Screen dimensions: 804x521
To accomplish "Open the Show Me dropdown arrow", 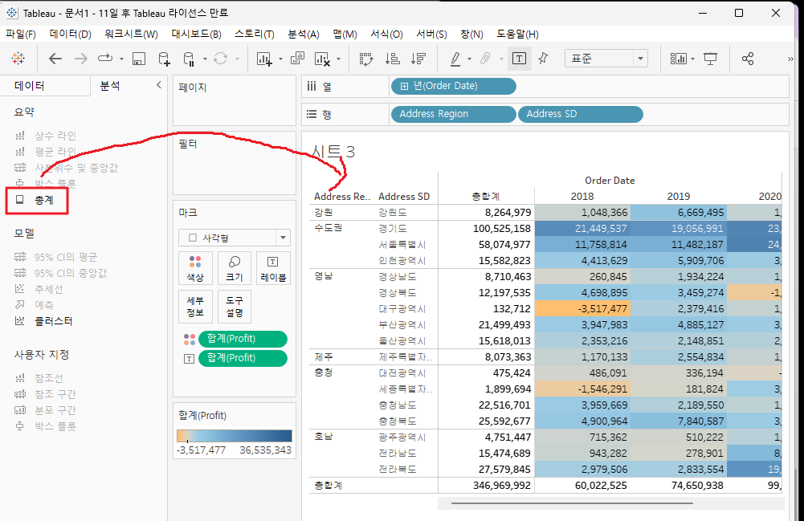I will pyautogui.click(x=692, y=59).
